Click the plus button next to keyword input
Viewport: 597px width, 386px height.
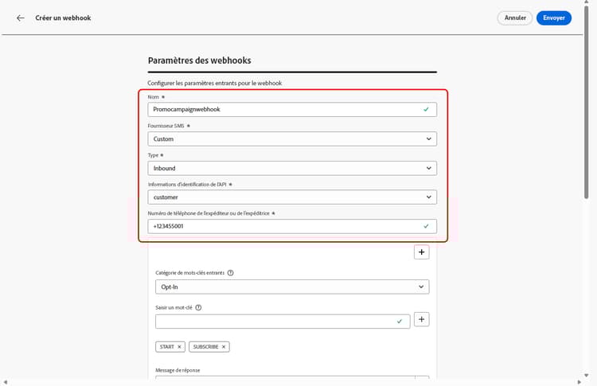(422, 319)
